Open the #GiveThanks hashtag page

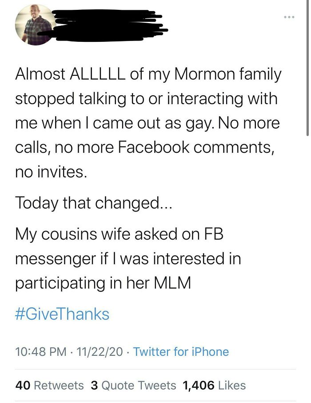(x=61, y=314)
